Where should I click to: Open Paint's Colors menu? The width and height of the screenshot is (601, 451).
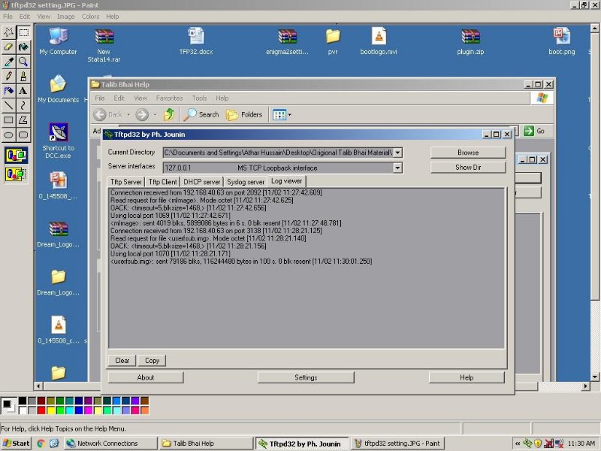[90, 17]
